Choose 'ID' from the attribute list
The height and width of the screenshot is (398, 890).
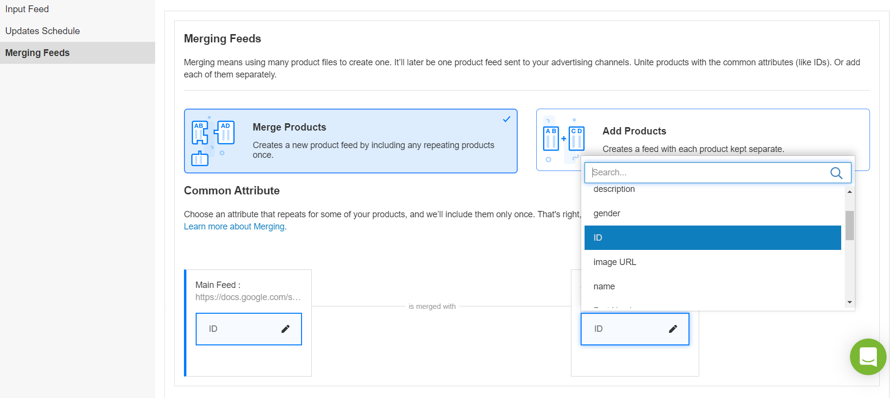pyautogui.click(x=712, y=238)
